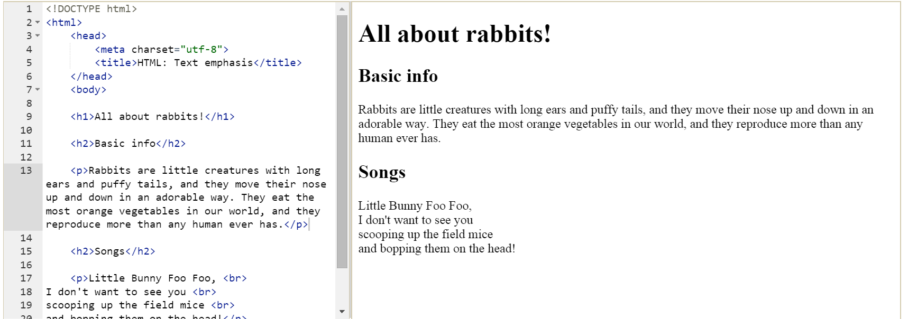Click the editor scrollbar up arrow
908x319 pixels.
(342, 9)
